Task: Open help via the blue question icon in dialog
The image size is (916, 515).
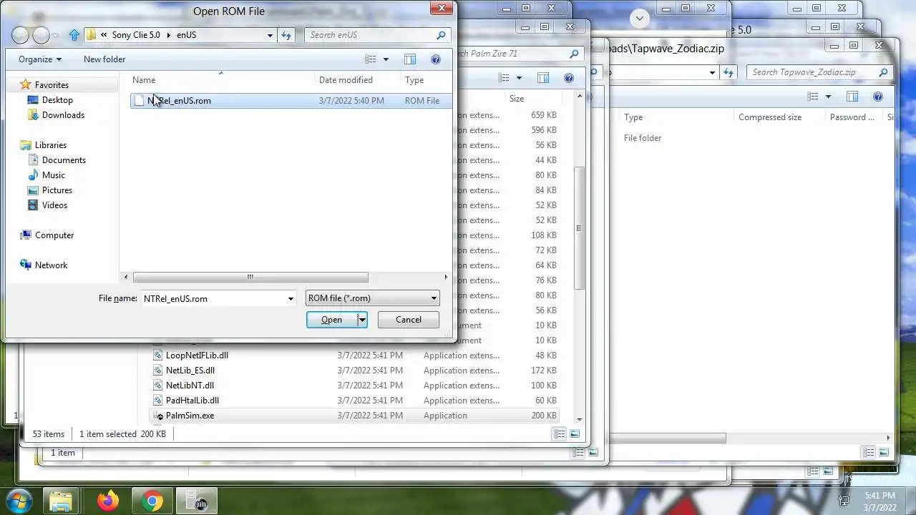Action: (x=436, y=59)
